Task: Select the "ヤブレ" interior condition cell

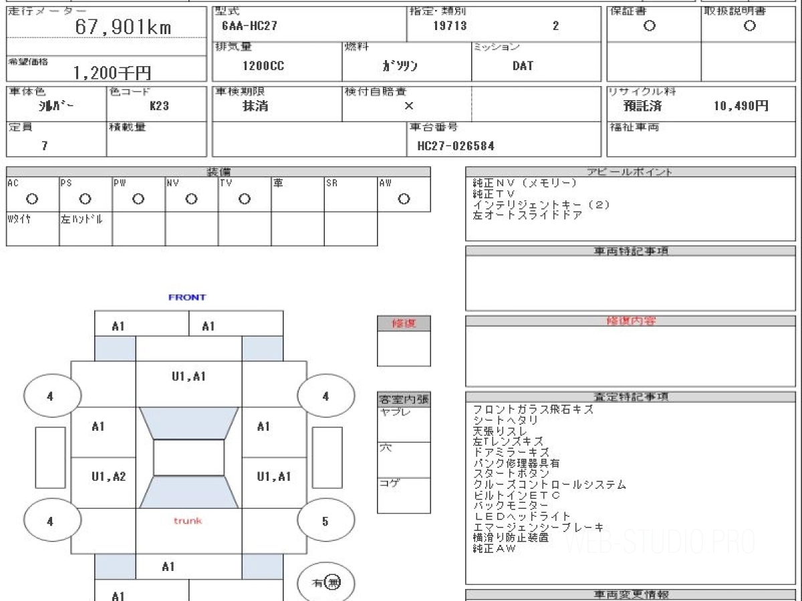Action: pos(404,424)
